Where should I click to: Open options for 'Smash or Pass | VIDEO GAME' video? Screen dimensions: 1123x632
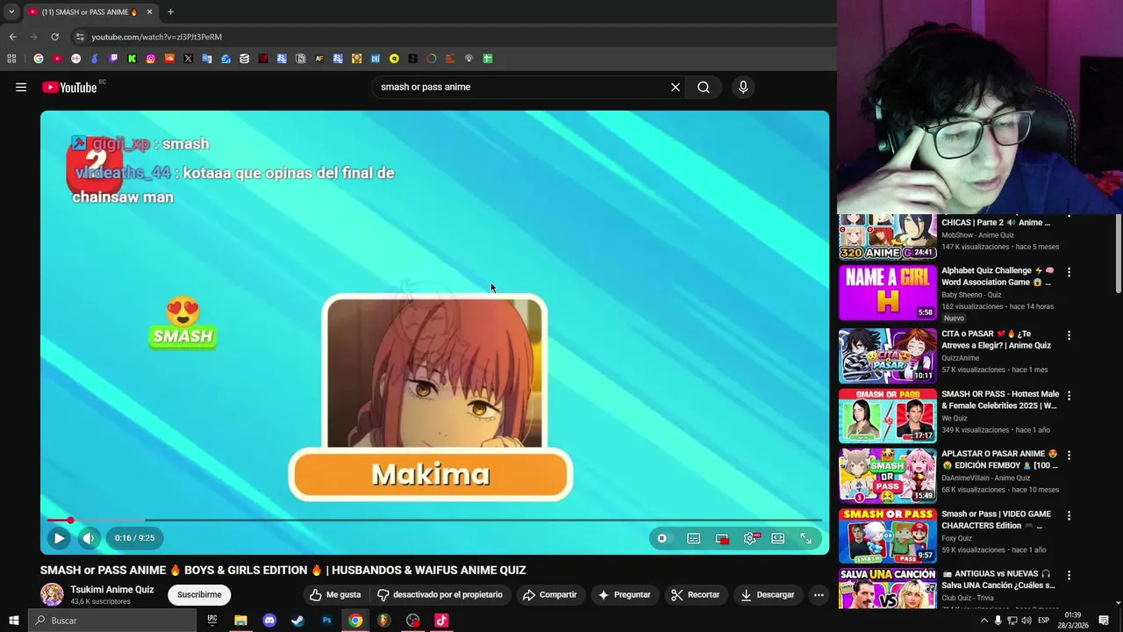pos(1069,516)
